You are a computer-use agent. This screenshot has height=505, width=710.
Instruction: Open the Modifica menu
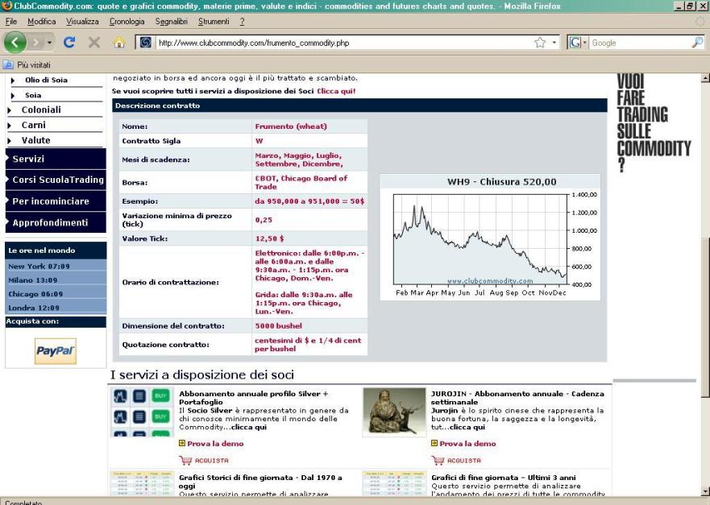click(42, 21)
